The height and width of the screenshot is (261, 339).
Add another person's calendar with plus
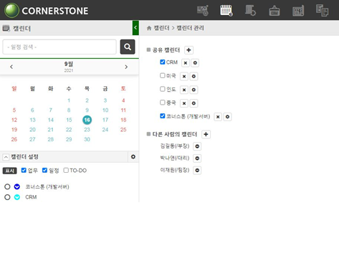tap(206, 134)
